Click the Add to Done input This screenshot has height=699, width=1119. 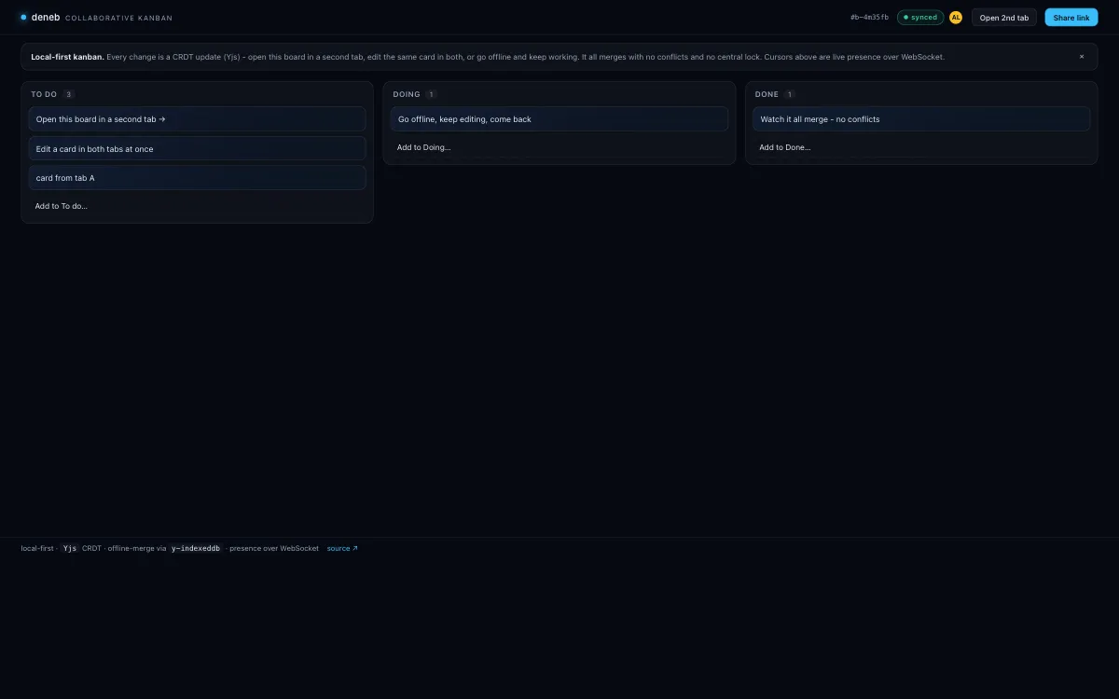click(921, 147)
